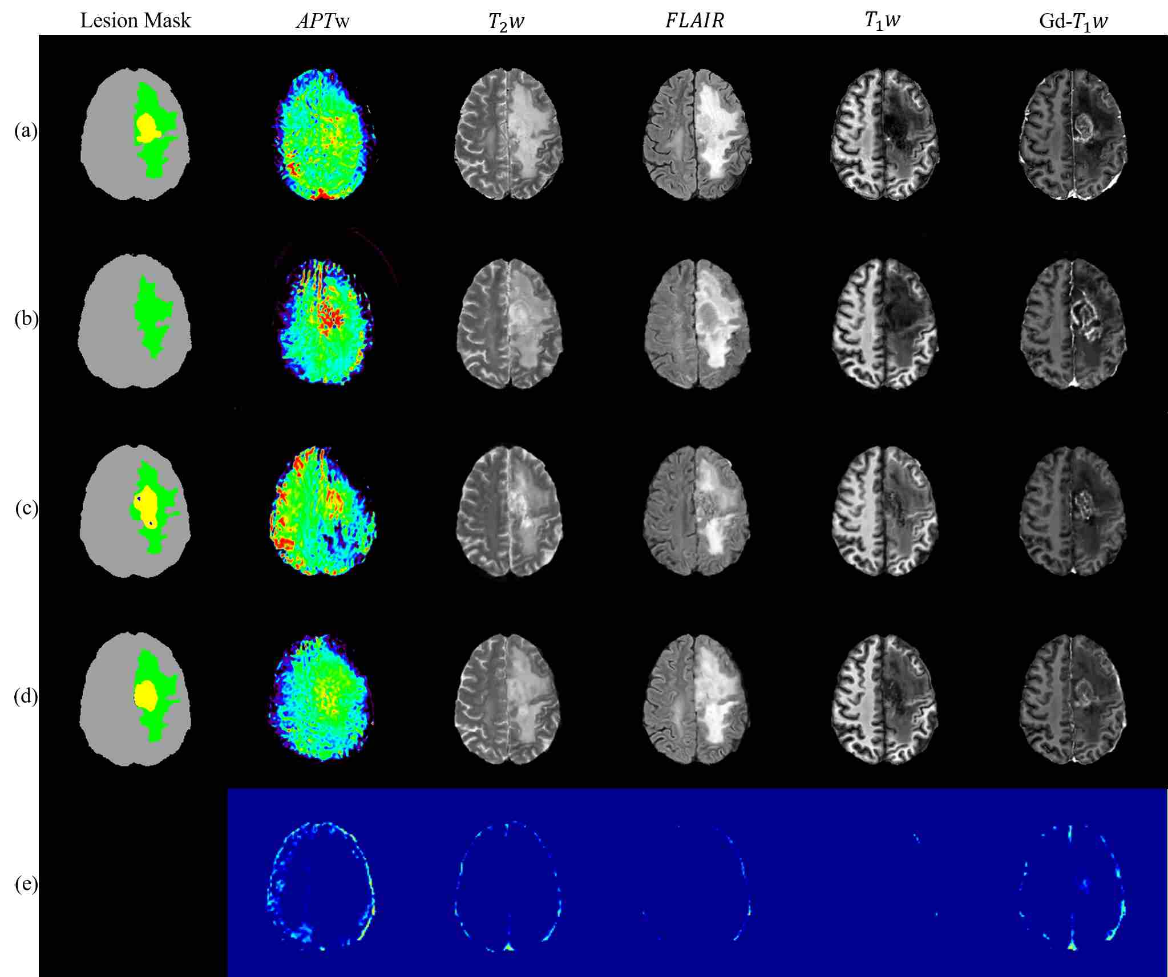Click the 'FLAIR' column header
Screen dimensions: 1168x977
(695, 21)
